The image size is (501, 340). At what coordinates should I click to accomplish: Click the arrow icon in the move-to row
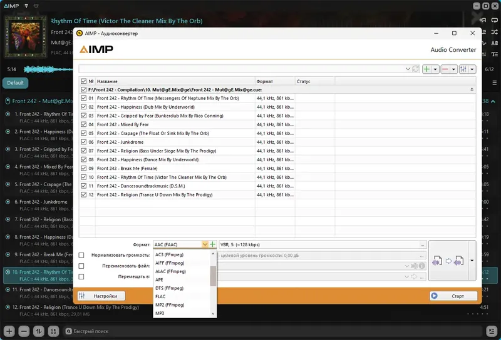(x=414, y=277)
